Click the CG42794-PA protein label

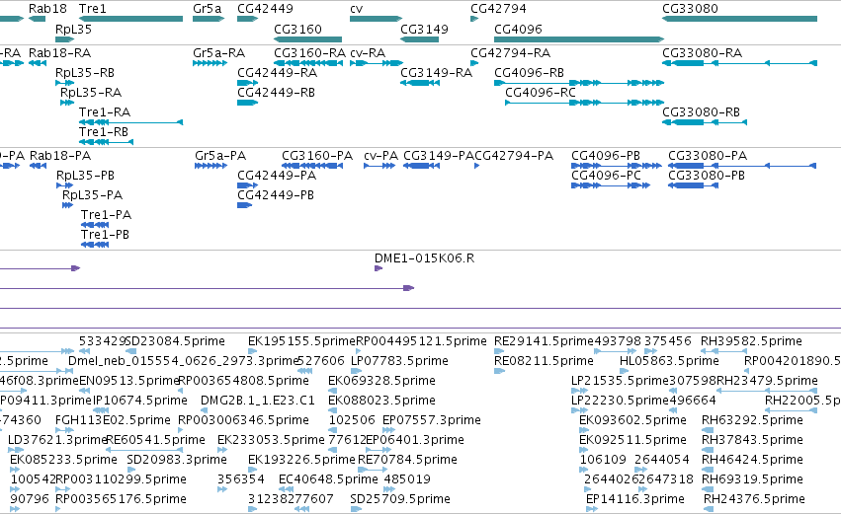point(514,156)
